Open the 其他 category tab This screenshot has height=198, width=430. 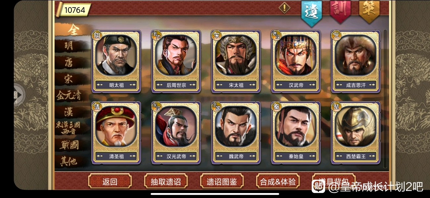(x=69, y=161)
